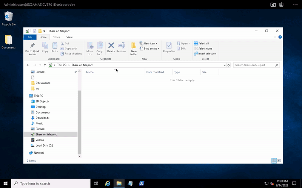Switch to the View ribbon tab
The width and height of the screenshot is (302, 188).
coord(69,37)
